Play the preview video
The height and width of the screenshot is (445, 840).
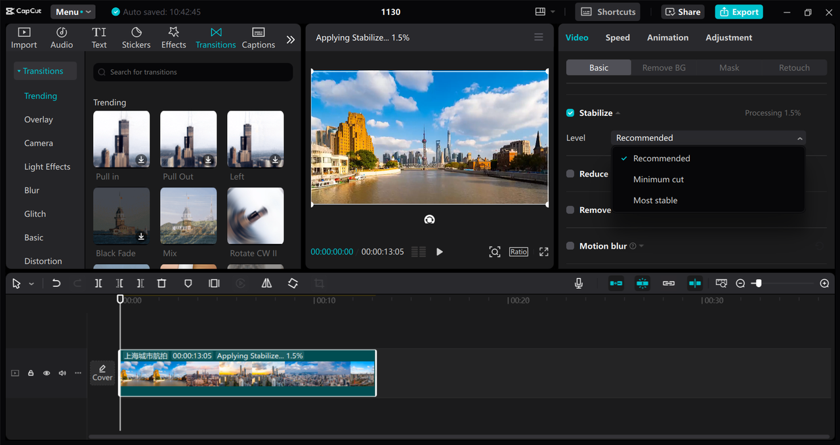(x=440, y=252)
